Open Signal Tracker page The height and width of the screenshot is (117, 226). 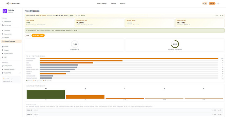click(9, 54)
